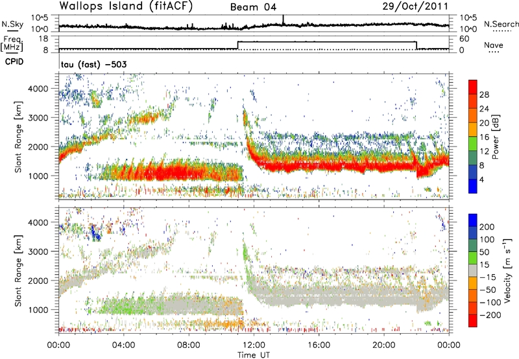Click 'Slant Range [km]' beside the power panel
This screenshot has height=359, width=519.
pyautogui.click(x=18, y=137)
